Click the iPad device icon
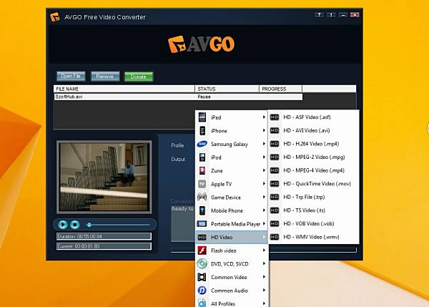 (202, 117)
